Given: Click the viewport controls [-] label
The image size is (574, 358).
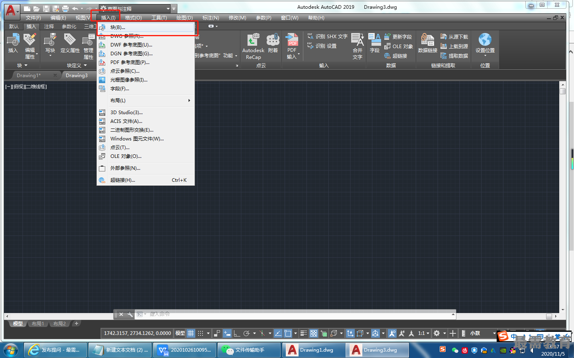Looking at the screenshot, I should [x=9, y=86].
